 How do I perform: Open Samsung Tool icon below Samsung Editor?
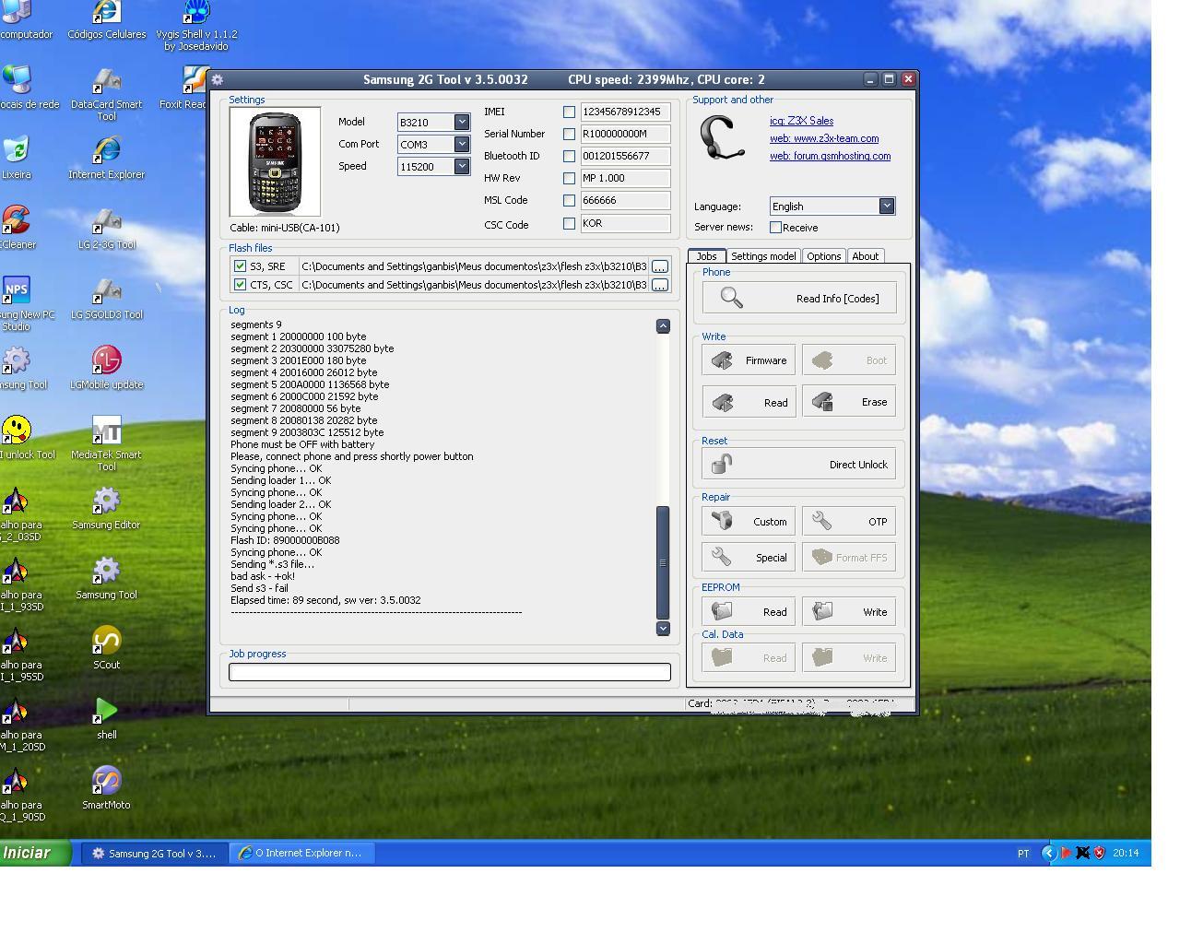point(106,578)
